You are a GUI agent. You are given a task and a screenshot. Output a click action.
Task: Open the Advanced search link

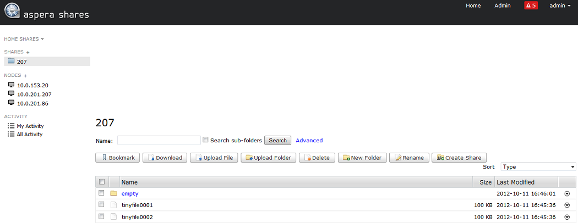pyautogui.click(x=309, y=141)
